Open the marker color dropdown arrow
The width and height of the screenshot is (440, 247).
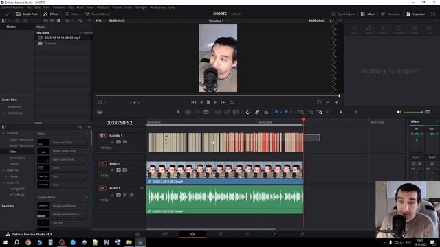click(x=291, y=112)
